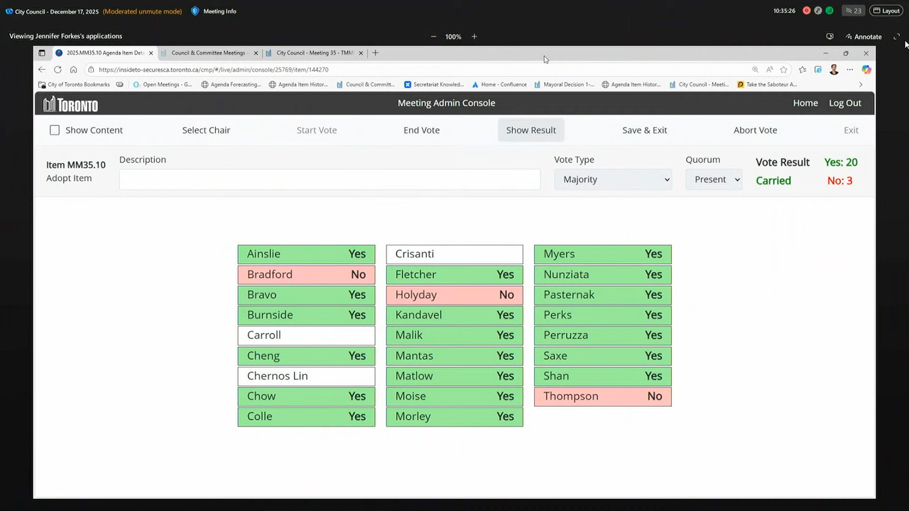Open the Vote Type Majority dropdown
The width and height of the screenshot is (909, 511).
[613, 180]
